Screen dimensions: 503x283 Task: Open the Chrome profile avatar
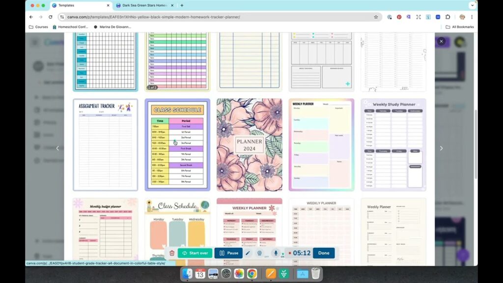[x=462, y=17]
